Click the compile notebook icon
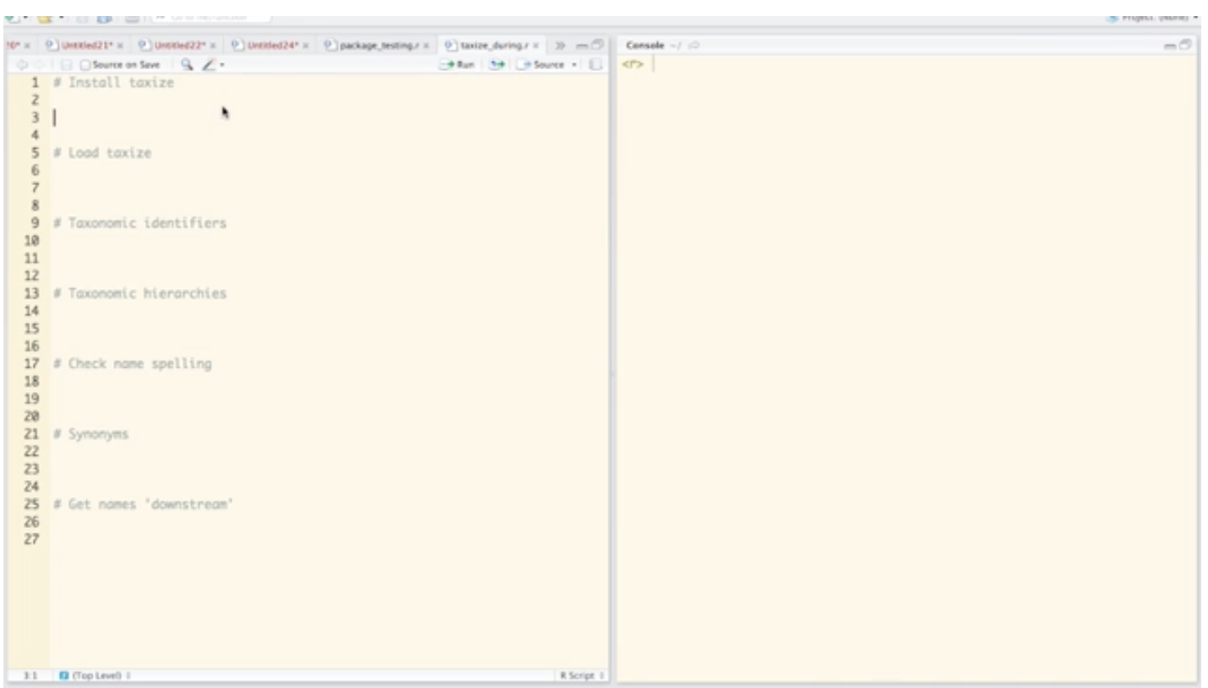Viewport: 1208px width, 688px height. click(595, 64)
